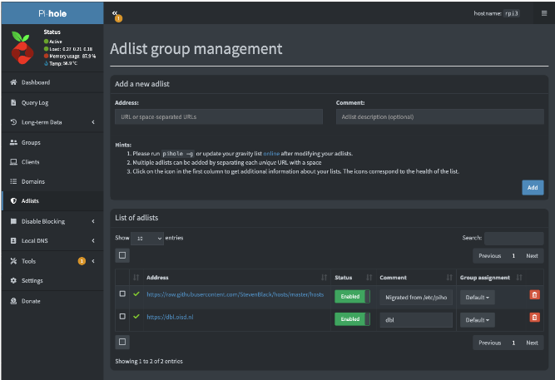Click the Dashboard home icon
Viewport: 555px width, 380px height.
13,82
